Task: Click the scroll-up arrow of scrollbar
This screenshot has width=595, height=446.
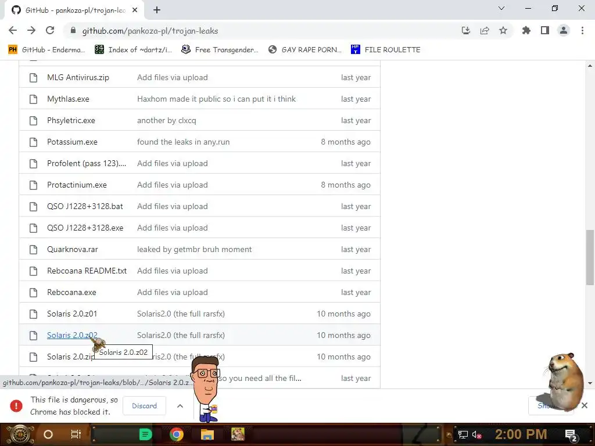Action: (590, 66)
